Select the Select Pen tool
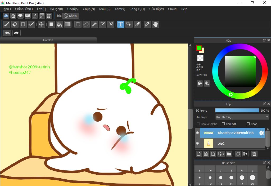271x186 pixels. [x=102, y=24]
